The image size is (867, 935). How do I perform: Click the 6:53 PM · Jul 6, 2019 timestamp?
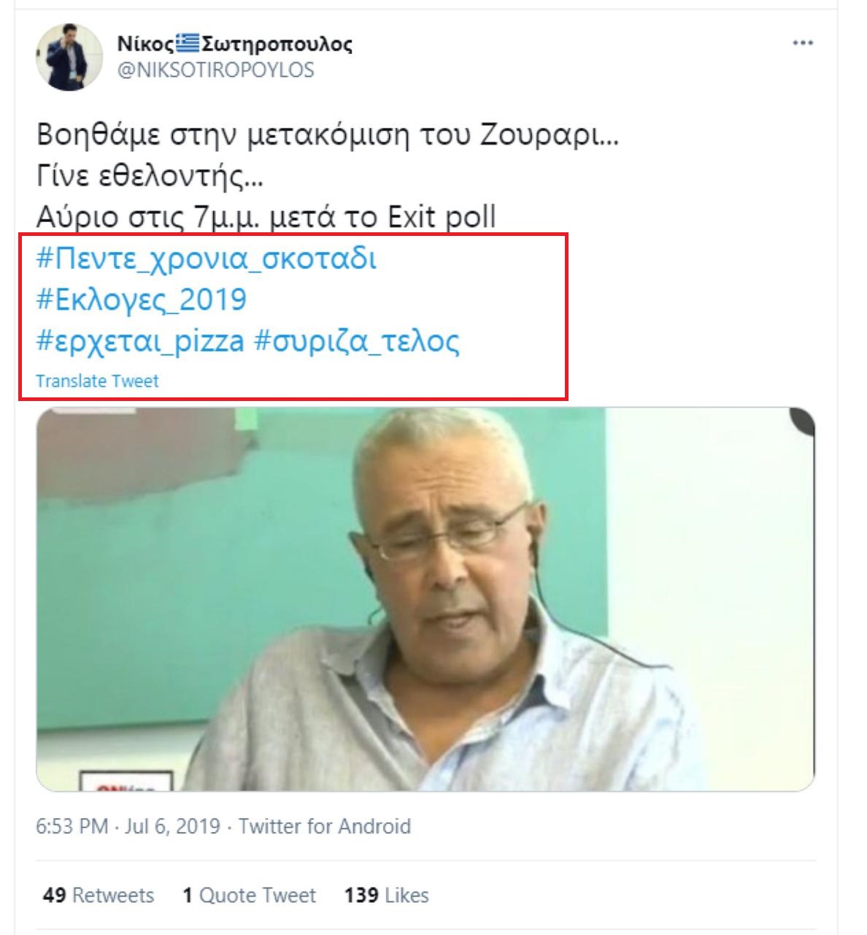tap(128, 826)
